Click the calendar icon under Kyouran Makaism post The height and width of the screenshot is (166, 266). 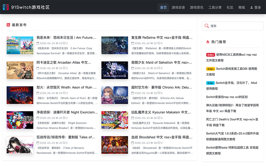[x=132, y=118]
